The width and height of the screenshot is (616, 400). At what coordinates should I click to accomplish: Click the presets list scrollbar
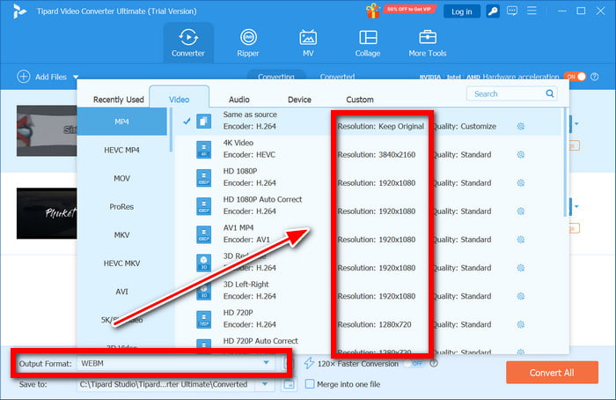[x=565, y=162]
